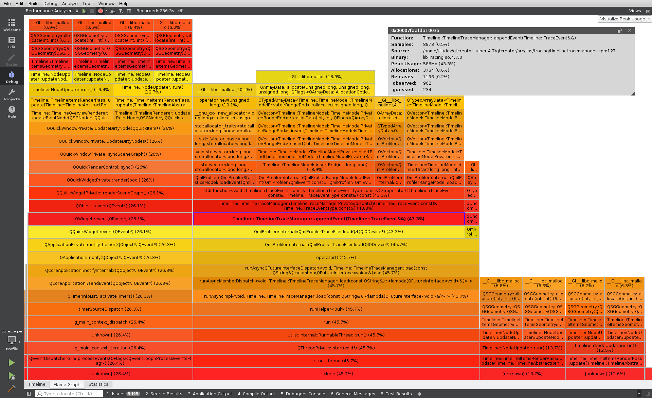Image resolution: width=652 pixels, height=398 pixels.
Task: Toggle the left sidebar panel at bottom
Action: pyautogui.click(x=29, y=394)
